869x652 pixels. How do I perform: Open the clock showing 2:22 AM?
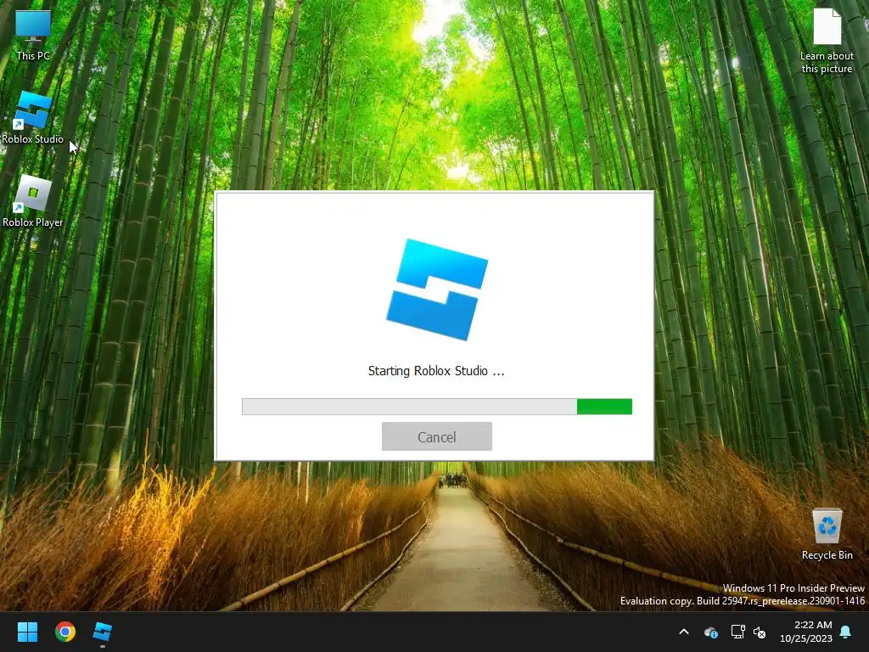point(806,632)
